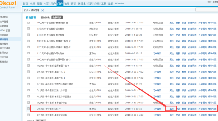
Task: Tick checkbox for module 8 单图广告-2
Action: click(28, 72)
